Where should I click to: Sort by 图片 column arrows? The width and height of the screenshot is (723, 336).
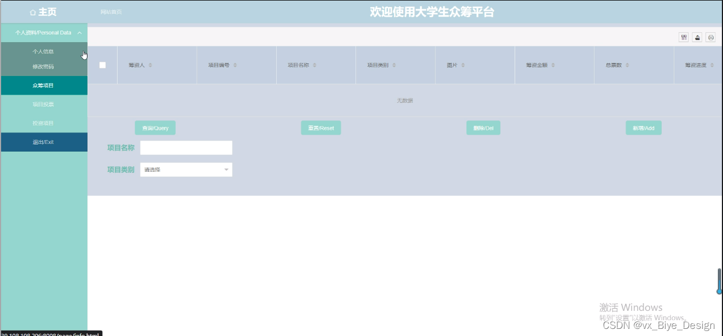click(x=463, y=65)
